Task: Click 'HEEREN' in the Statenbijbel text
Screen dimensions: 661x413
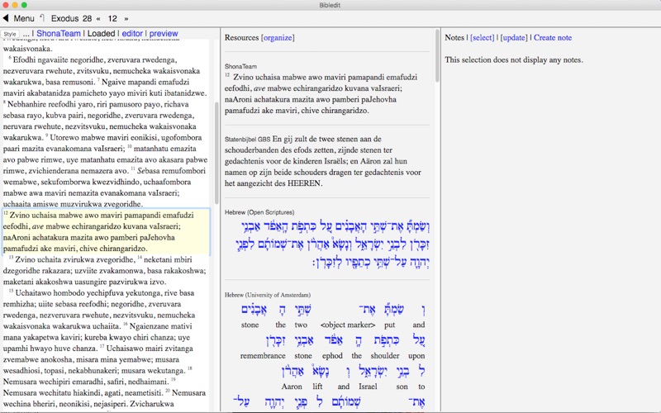Action: click(x=305, y=183)
